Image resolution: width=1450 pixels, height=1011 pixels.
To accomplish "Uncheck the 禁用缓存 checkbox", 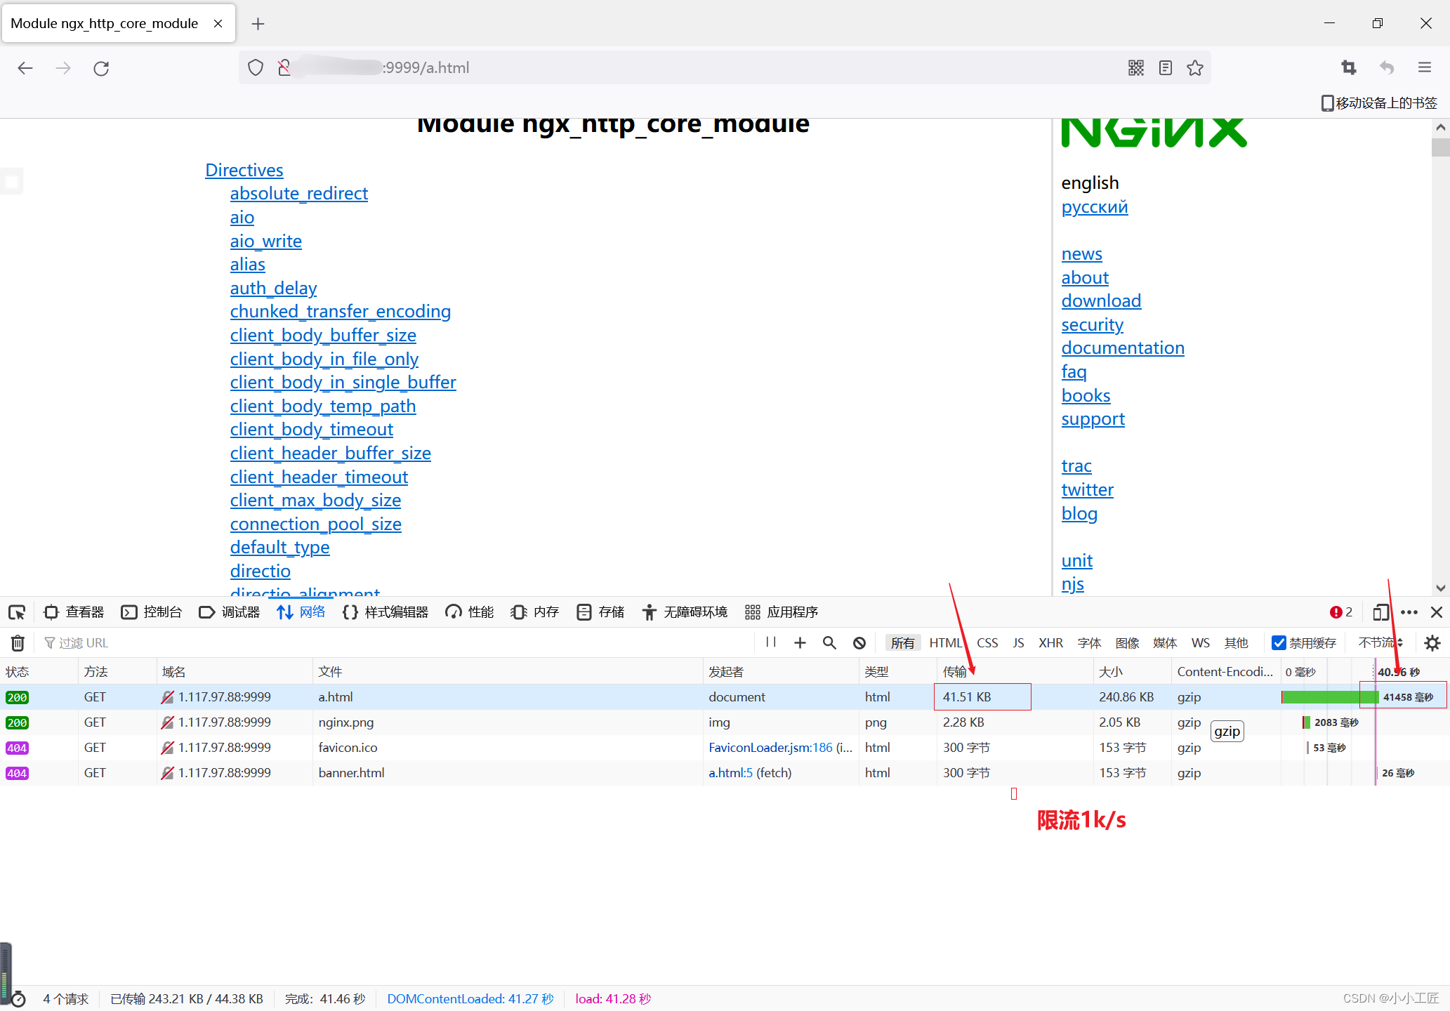I will [x=1279, y=642].
